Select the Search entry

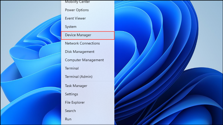tap(70, 111)
